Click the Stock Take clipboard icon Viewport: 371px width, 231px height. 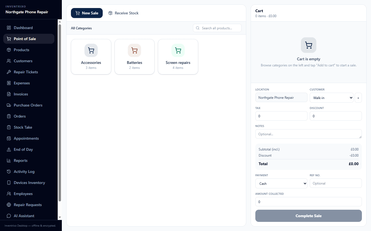pyautogui.click(x=9, y=127)
